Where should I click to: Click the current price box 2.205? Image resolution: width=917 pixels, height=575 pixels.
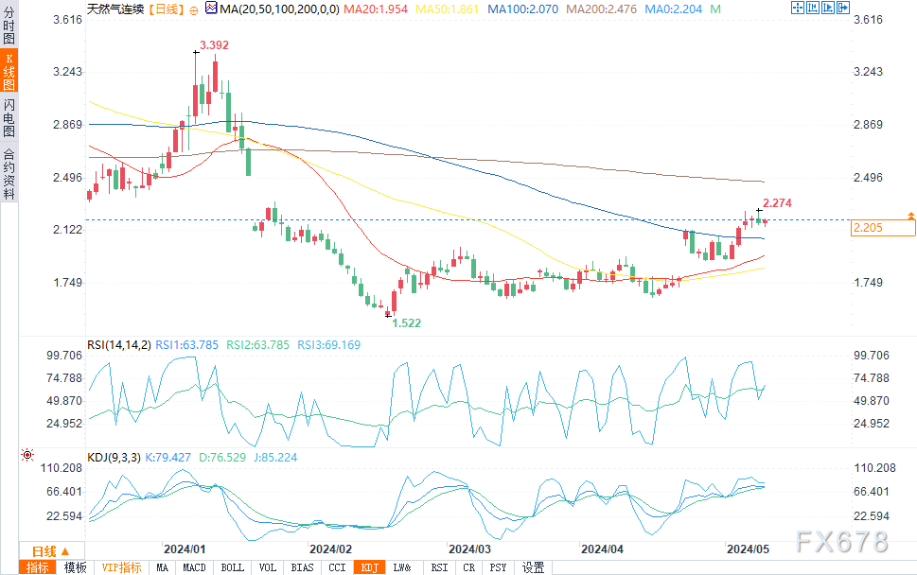click(883, 228)
